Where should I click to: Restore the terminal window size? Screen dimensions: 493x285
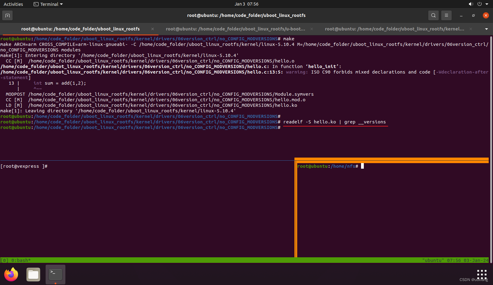click(473, 15)
